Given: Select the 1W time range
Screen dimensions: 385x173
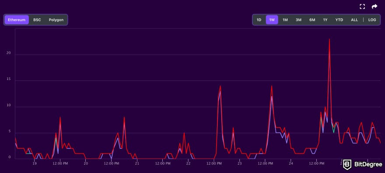Looking at the screenshot, I should click(x=272, y=20).
